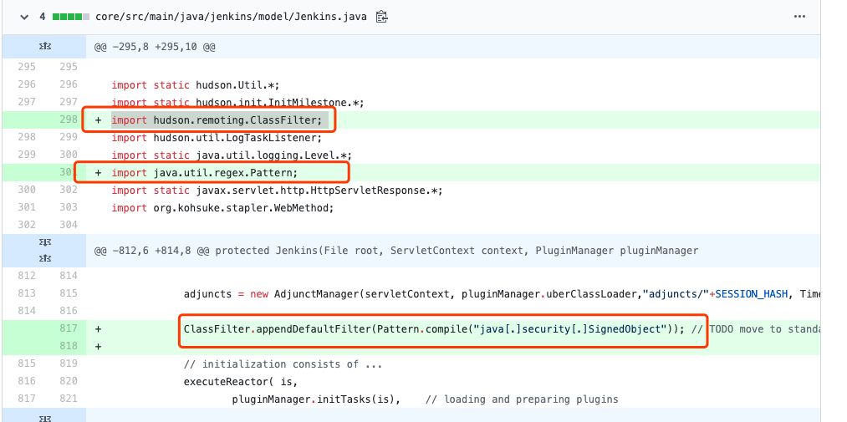Open the file options ellipsis menu
This screenshot has width=847, height=422.
(x=800, y=17)
